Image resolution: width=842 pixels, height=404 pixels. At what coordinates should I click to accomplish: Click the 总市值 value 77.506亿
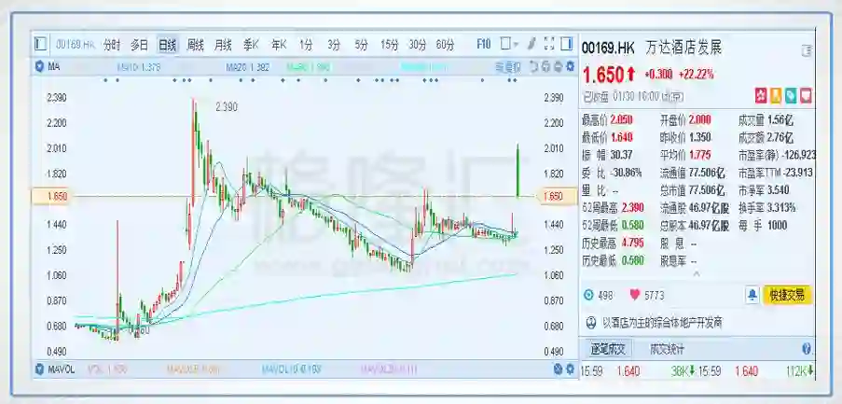pos(706,190)
